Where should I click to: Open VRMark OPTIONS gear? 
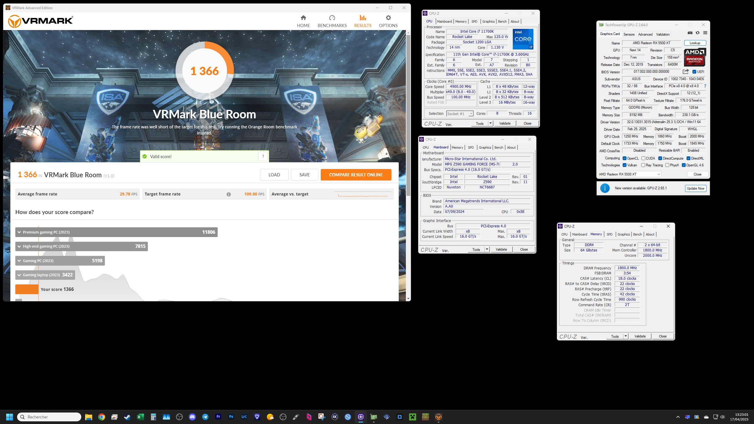tap(388, 21)
